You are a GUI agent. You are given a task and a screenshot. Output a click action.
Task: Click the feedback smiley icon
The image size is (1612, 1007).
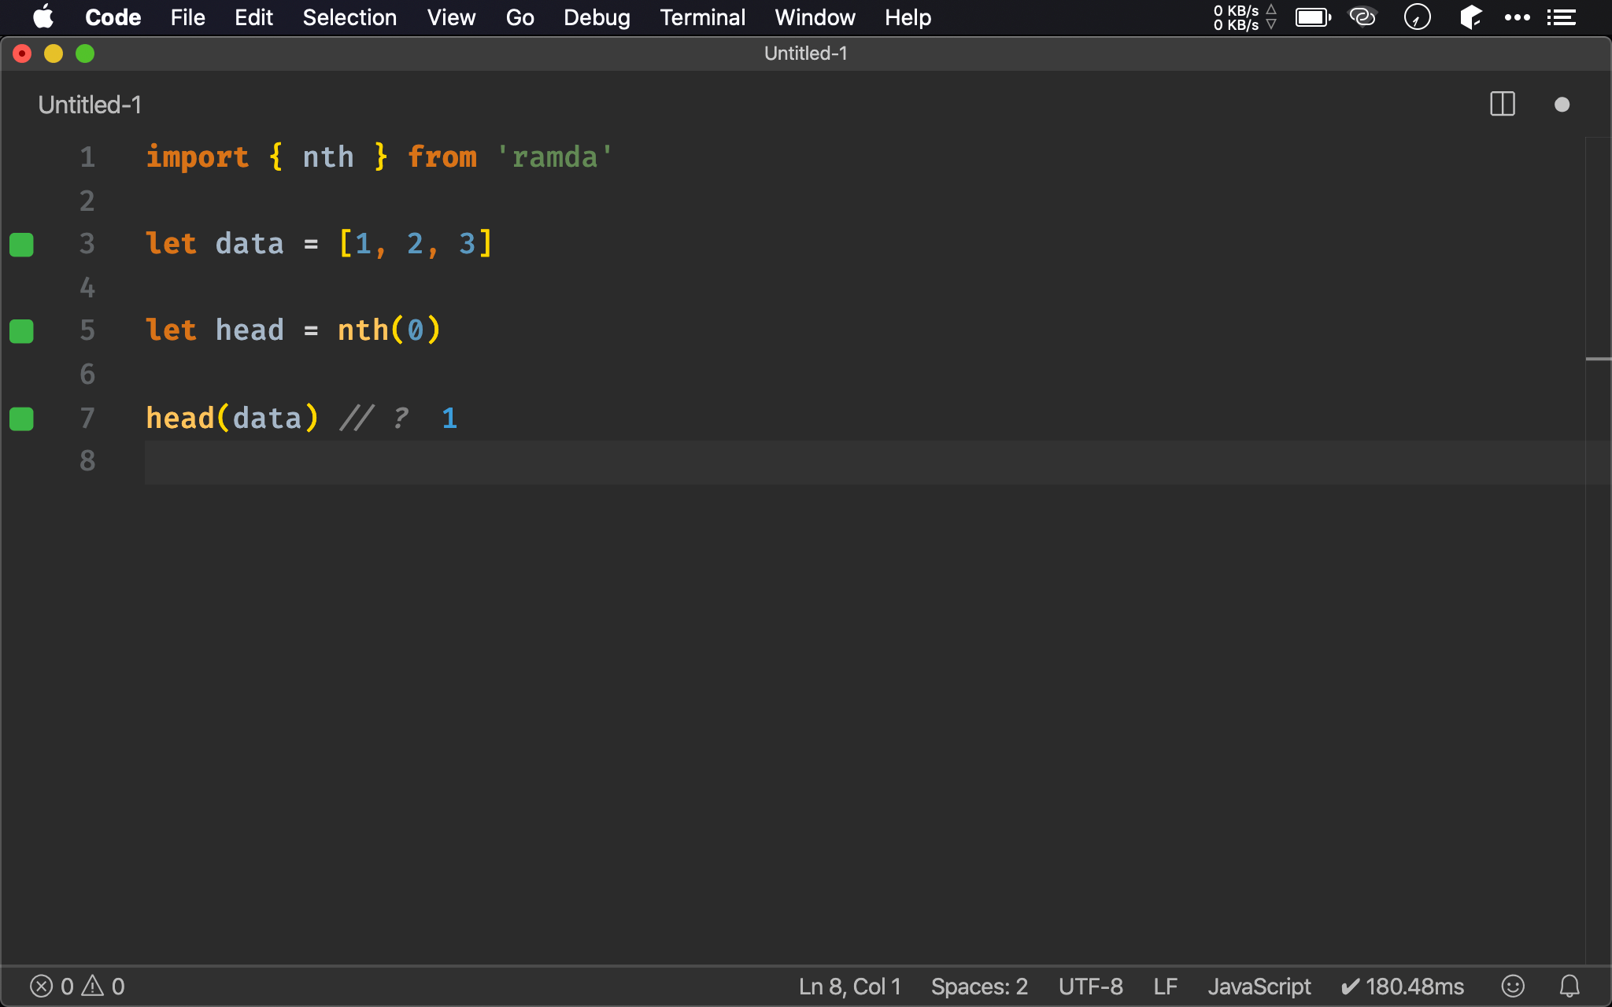[x=1513, y=986]
